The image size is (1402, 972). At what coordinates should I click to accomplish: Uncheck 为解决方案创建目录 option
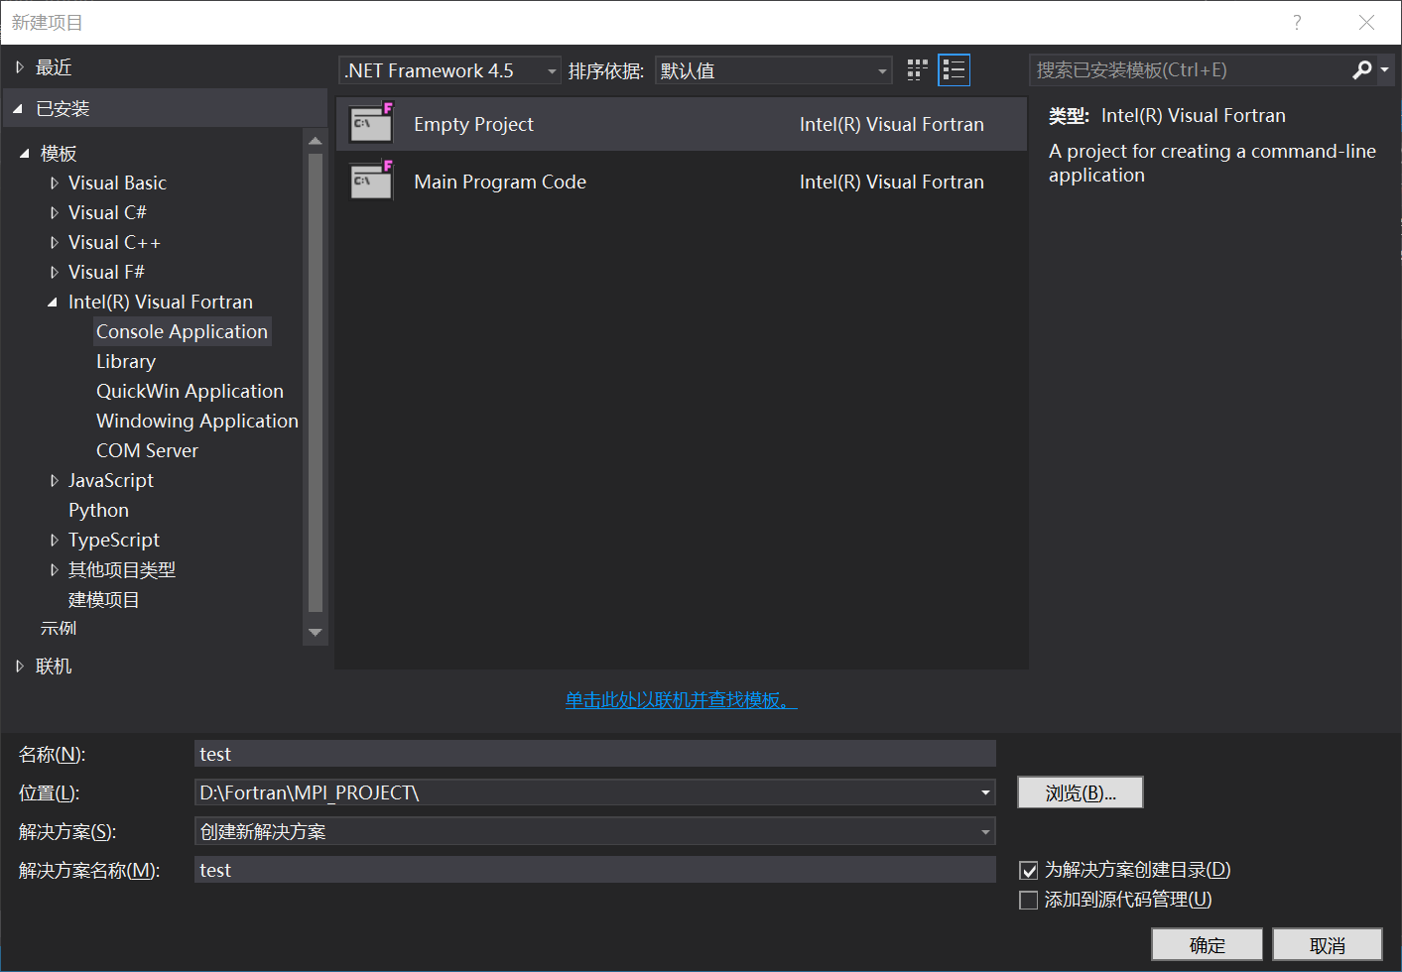pos(1029,870)
